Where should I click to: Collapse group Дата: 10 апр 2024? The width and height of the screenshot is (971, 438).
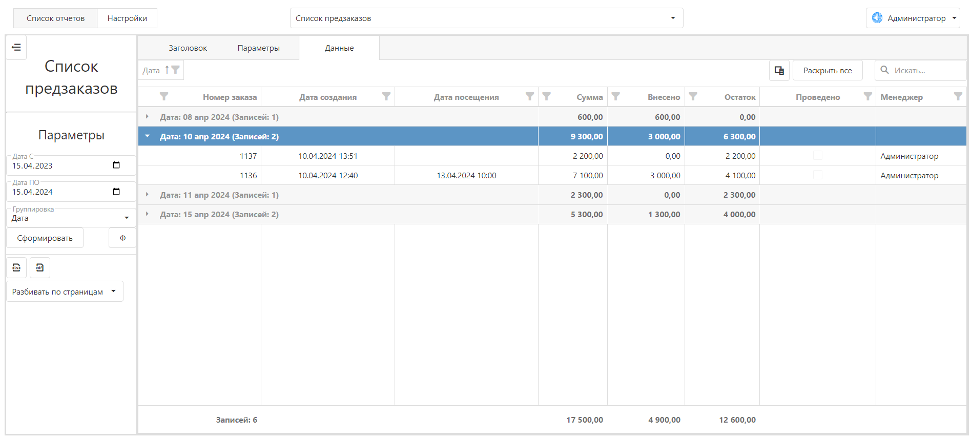click(x=147, y=136)
